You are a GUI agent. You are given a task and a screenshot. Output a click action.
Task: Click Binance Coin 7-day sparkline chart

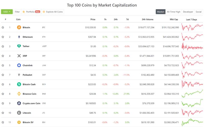(x=192, y=94)
